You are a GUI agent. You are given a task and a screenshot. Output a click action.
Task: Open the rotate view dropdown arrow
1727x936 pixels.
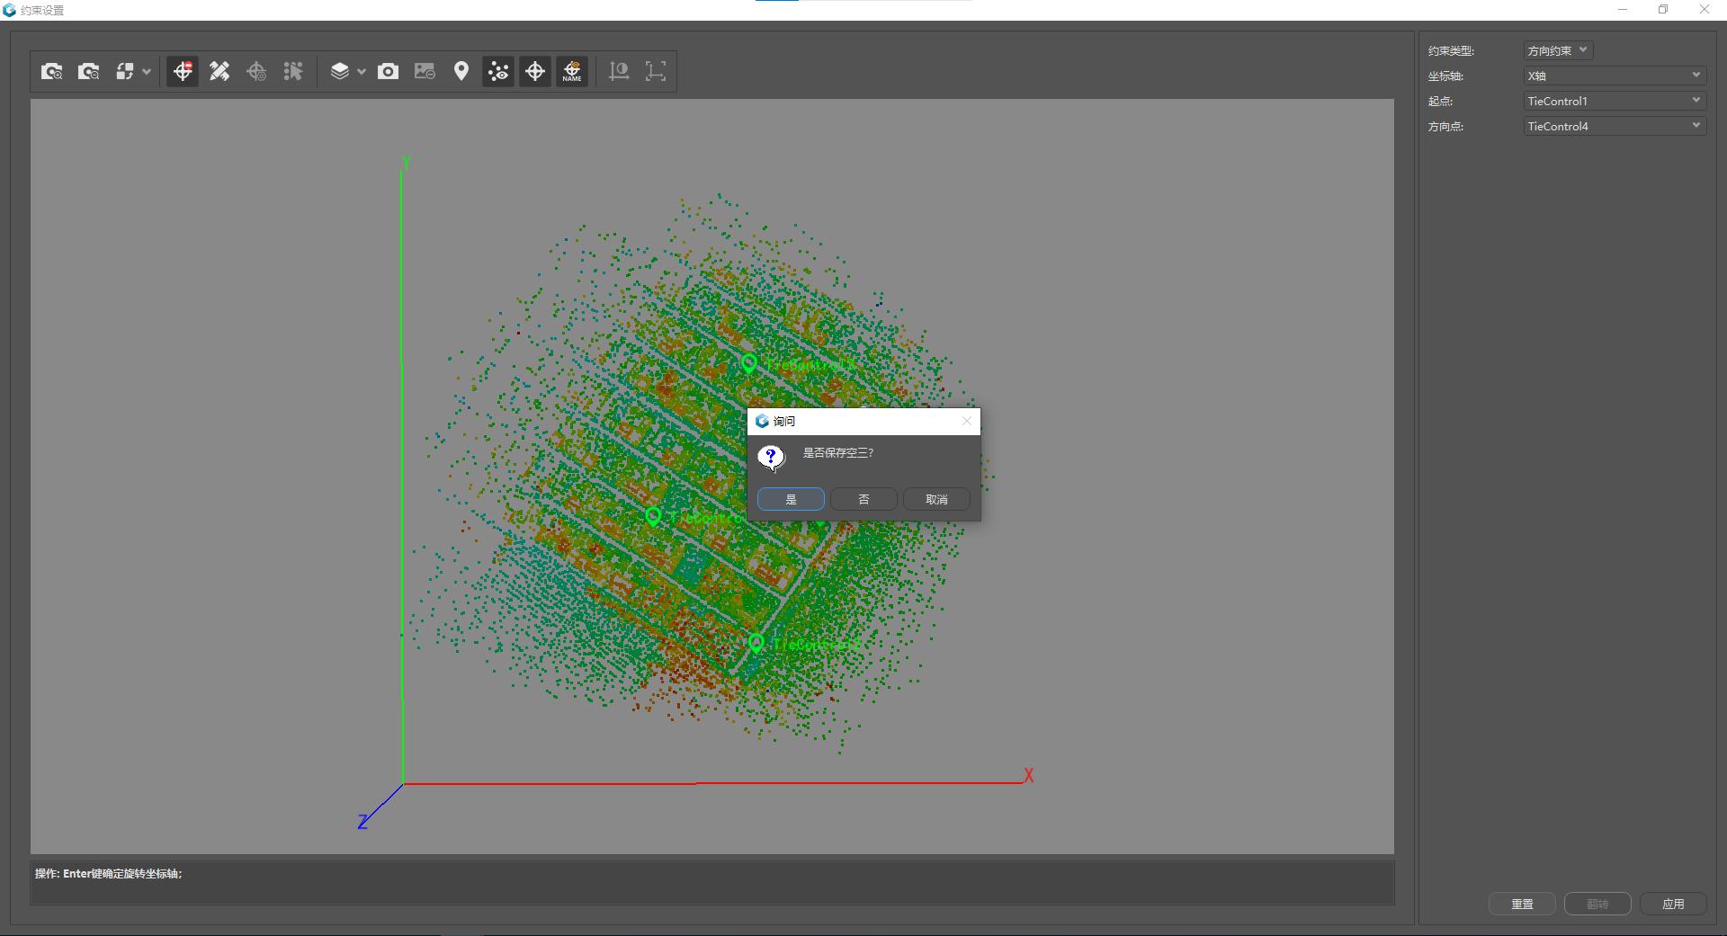tap(147, 72)
